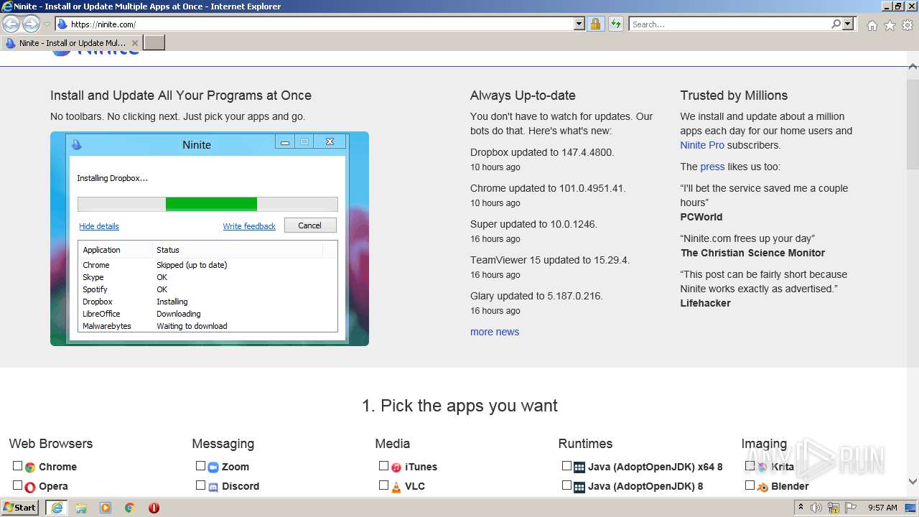Click 'Glary updated to 5.187.0.216.' text

536,296
